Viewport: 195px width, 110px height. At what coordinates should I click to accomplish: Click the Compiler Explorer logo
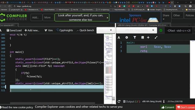coord(13,17)
